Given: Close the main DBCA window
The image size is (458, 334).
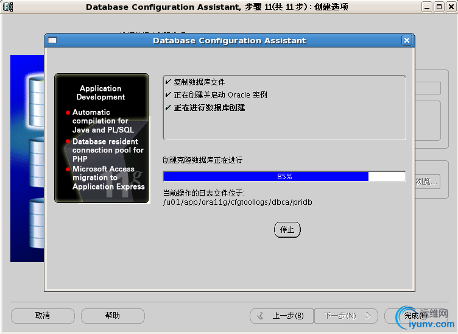Looking at the screenshot, I should tap(451, 7).
